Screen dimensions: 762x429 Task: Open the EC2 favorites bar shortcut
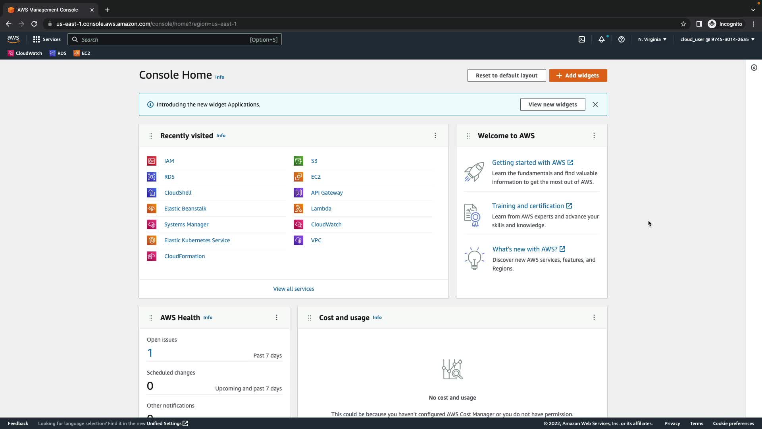point(82,53)
